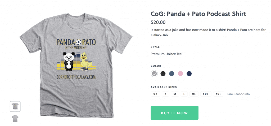Choose the S size option
Viewport: 271px width, 126px height.
coord(165,94)
